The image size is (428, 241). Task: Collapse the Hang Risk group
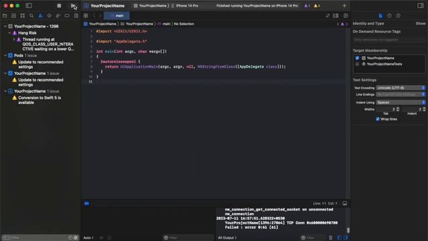coord(9,33)
